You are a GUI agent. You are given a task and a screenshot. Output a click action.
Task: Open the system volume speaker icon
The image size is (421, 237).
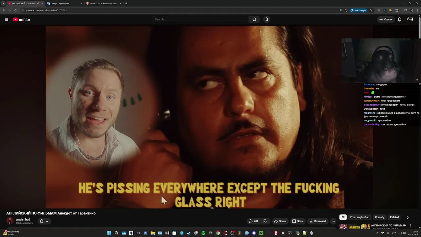click(405, 233)
